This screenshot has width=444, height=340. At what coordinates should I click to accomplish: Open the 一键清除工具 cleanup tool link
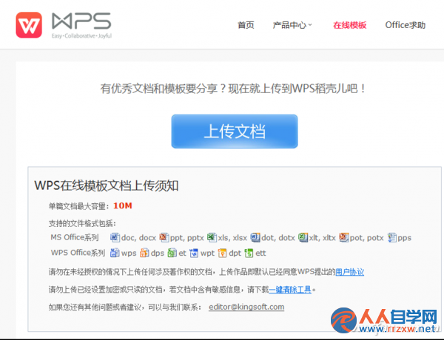290,289
